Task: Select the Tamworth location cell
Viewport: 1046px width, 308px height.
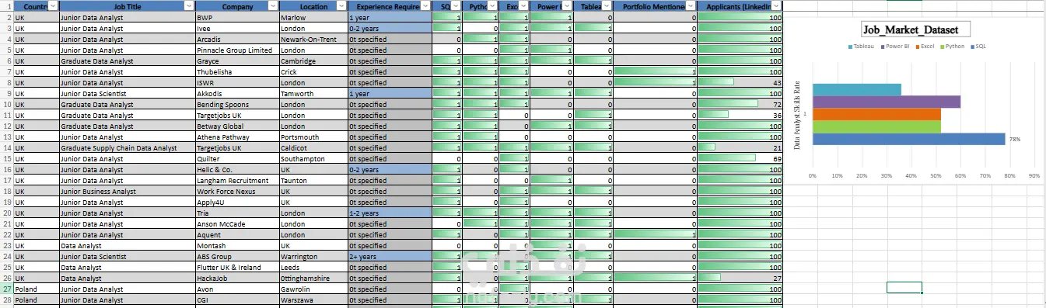Action: click(x=313, y=93)
